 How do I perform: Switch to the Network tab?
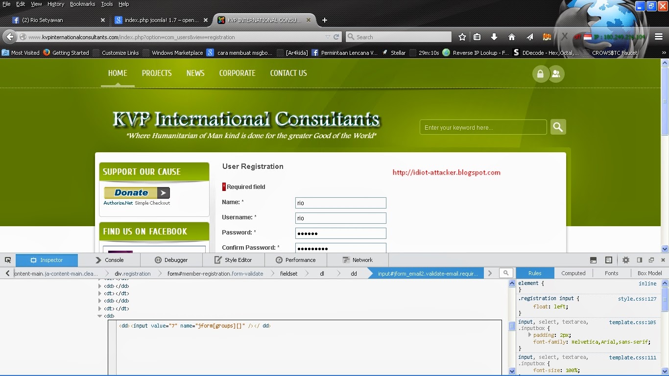pyautogui.click(x=358, y=260)
